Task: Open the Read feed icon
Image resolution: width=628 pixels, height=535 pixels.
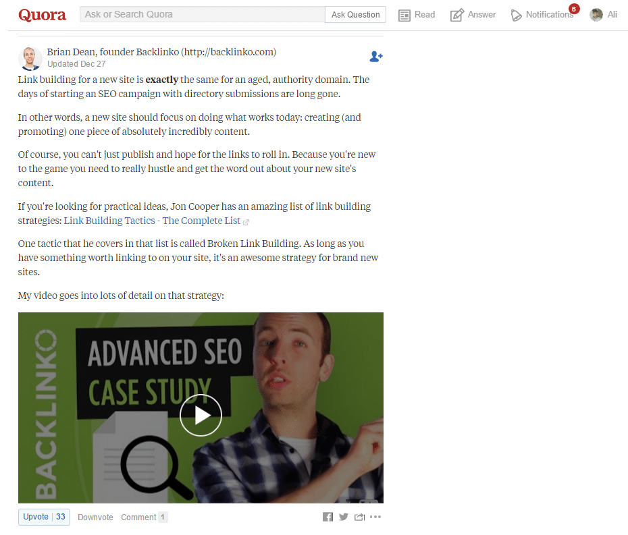Action: pyautogui.click(x=404, y=16)
